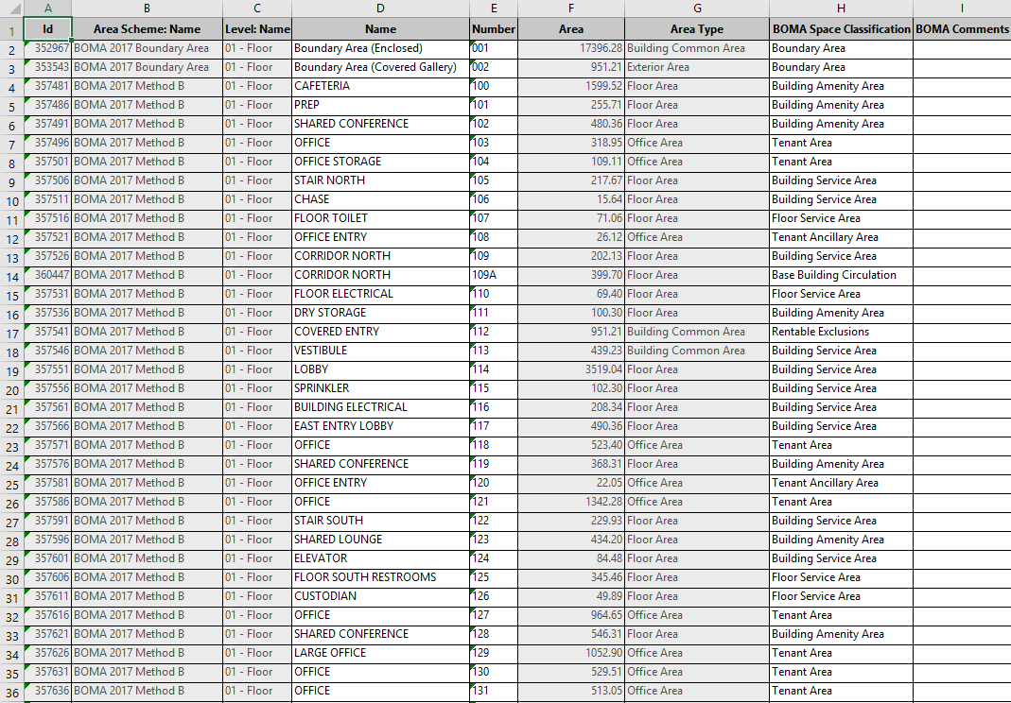Select the BUILDING ELECTRICAL cell

point(380,407)
